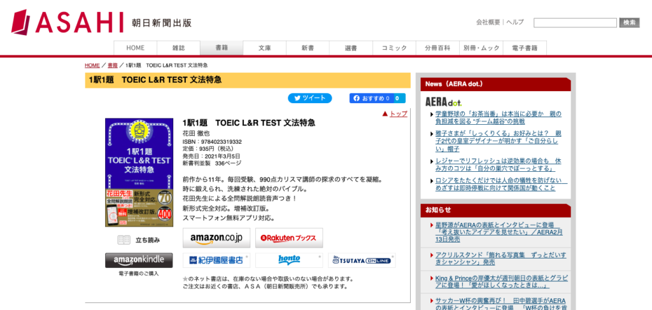652x310 pixels.
Task: Open the 雑誌 navigation tab
Action: (179, 48)
